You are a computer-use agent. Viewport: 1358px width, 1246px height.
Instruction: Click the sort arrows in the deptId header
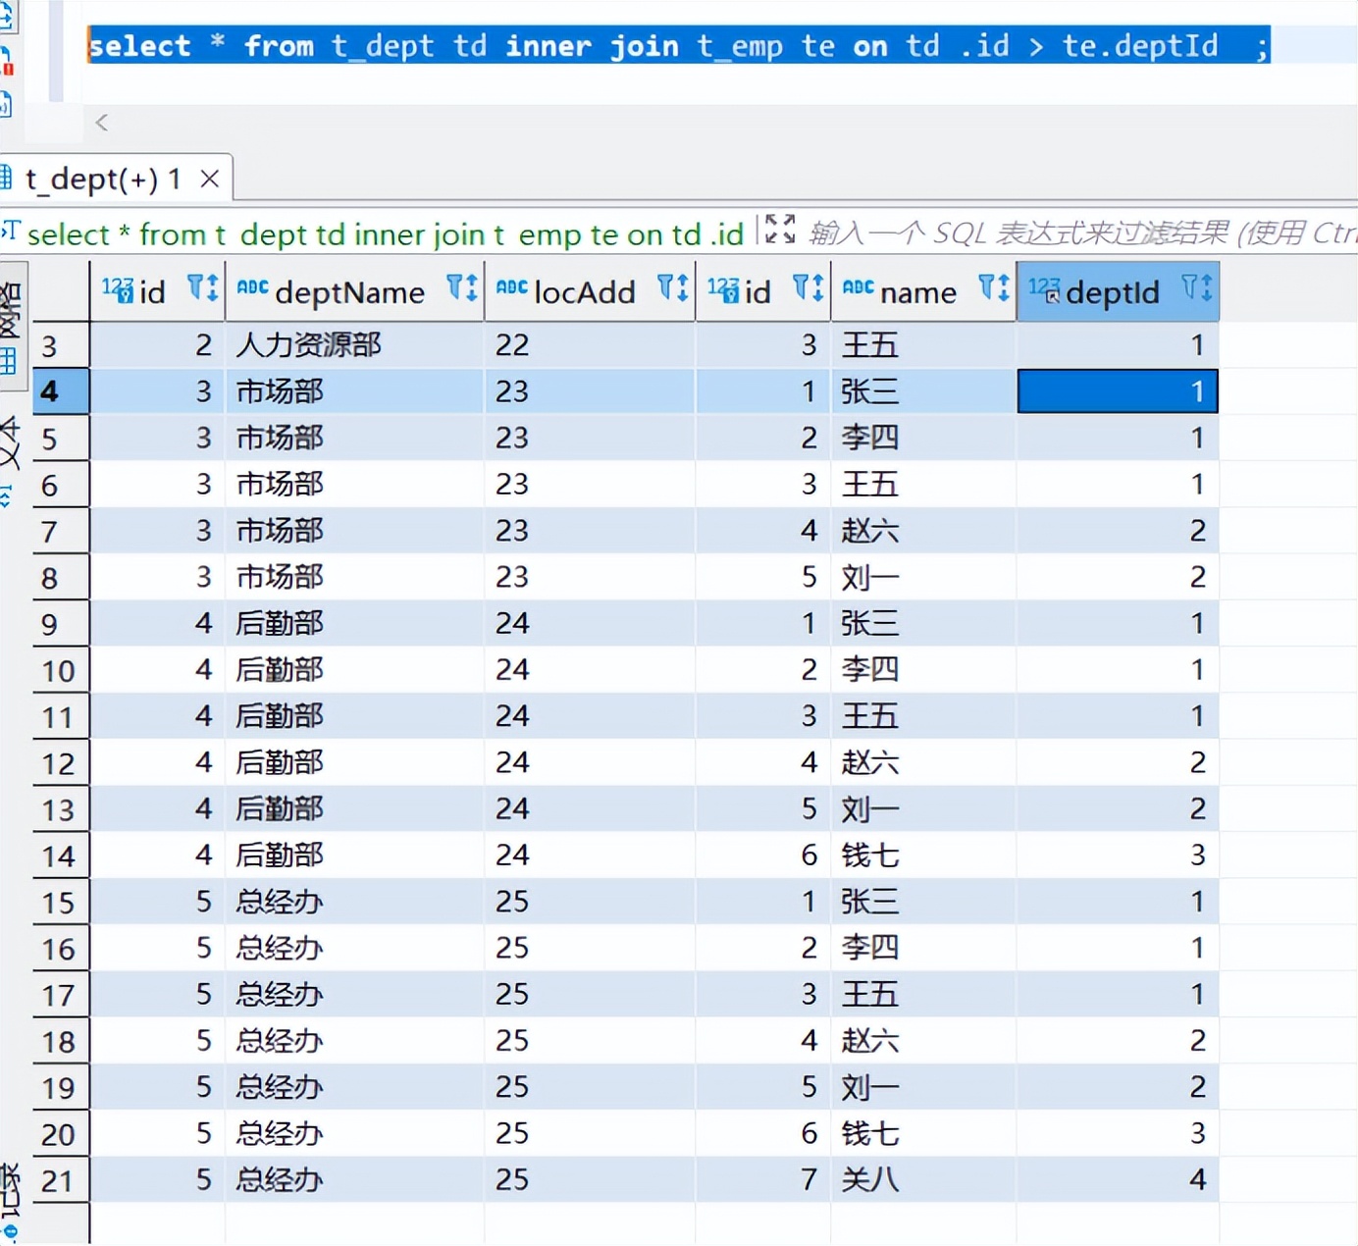point(1206,287)
